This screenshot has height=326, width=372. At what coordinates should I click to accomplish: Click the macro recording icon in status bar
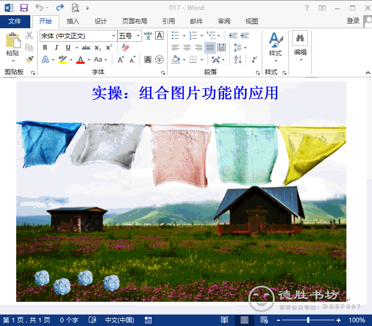(x=148, y=320)
